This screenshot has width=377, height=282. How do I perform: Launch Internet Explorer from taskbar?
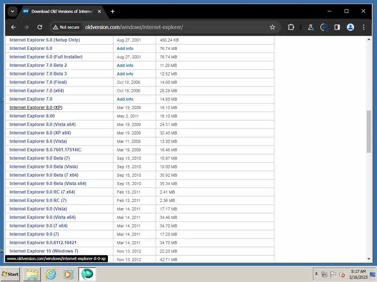click(x=50, y=274)
